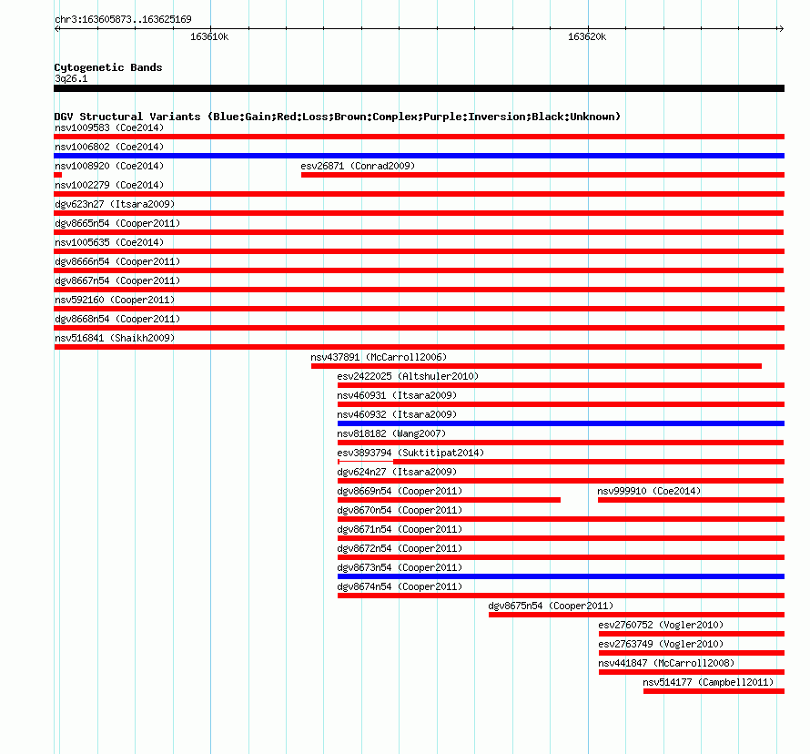810x754 pixels.
Task: Click the nsv1009583 (Coe2014) variant label
Action: point(109,127)
